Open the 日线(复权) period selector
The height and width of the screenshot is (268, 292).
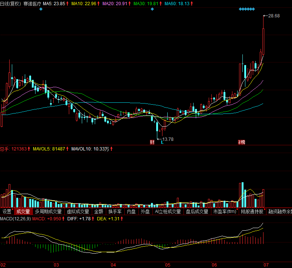click(11, 3)
